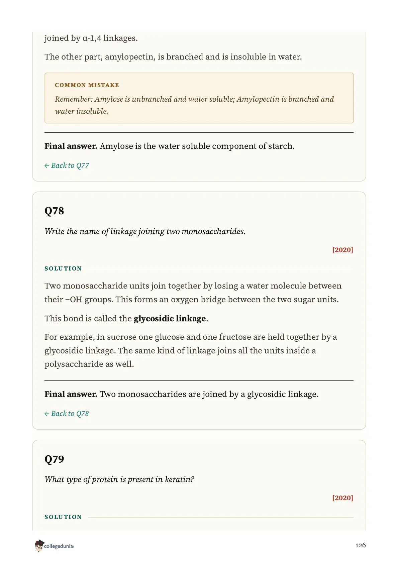This screenshot has width=398, height=563.
Task: Click the [2020] year tag under Q79
Action: tap(342, 498)
